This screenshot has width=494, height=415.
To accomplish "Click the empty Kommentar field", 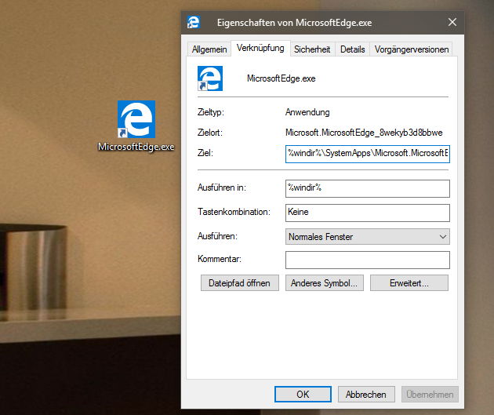I will click(x=367, y=260).
